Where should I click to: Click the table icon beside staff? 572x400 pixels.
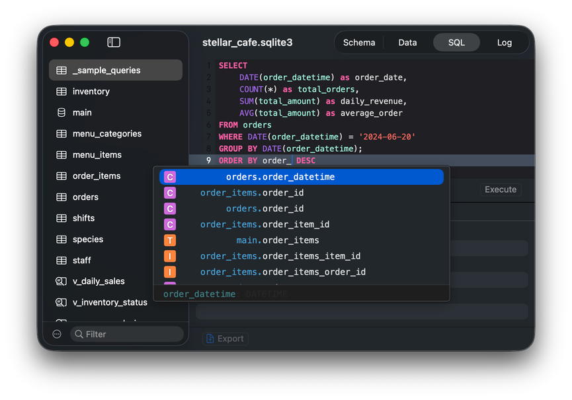point(61,261)
